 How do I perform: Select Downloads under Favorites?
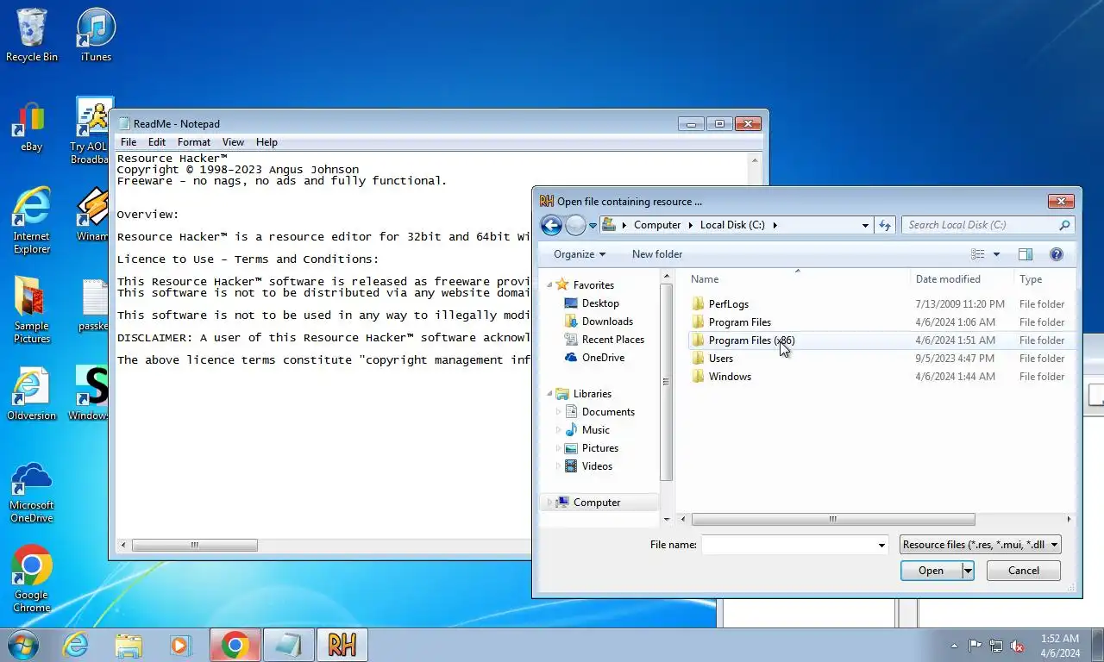point(607,322)
